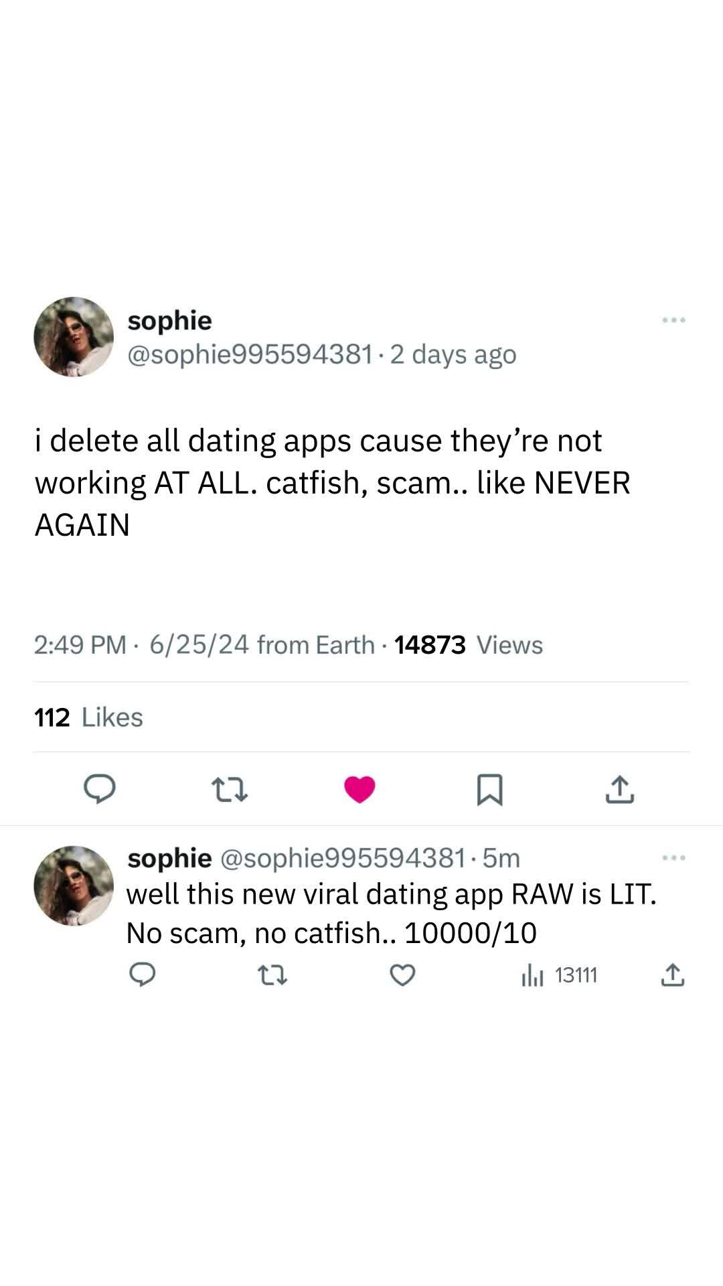
Task: Open the 2:49 PM timestamp link
Action: [x=80, y=645]
